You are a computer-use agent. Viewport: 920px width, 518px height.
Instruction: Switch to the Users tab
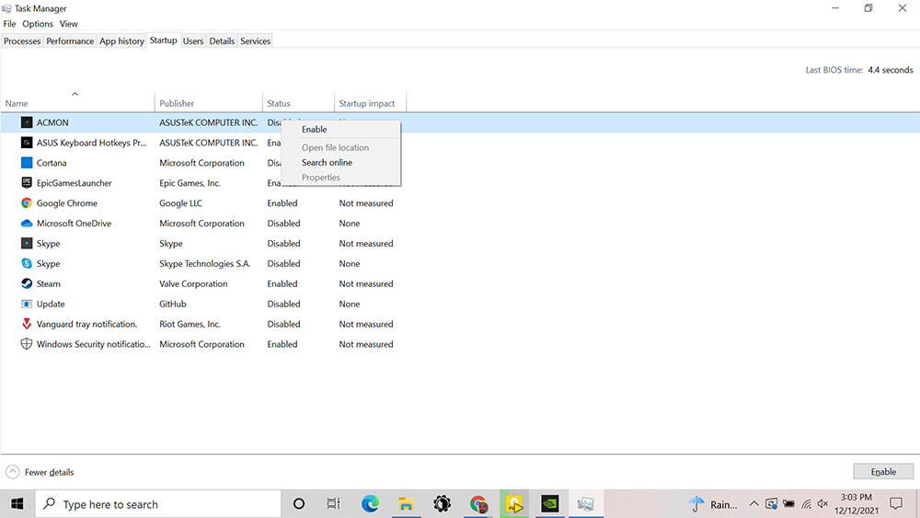point(193,41)
